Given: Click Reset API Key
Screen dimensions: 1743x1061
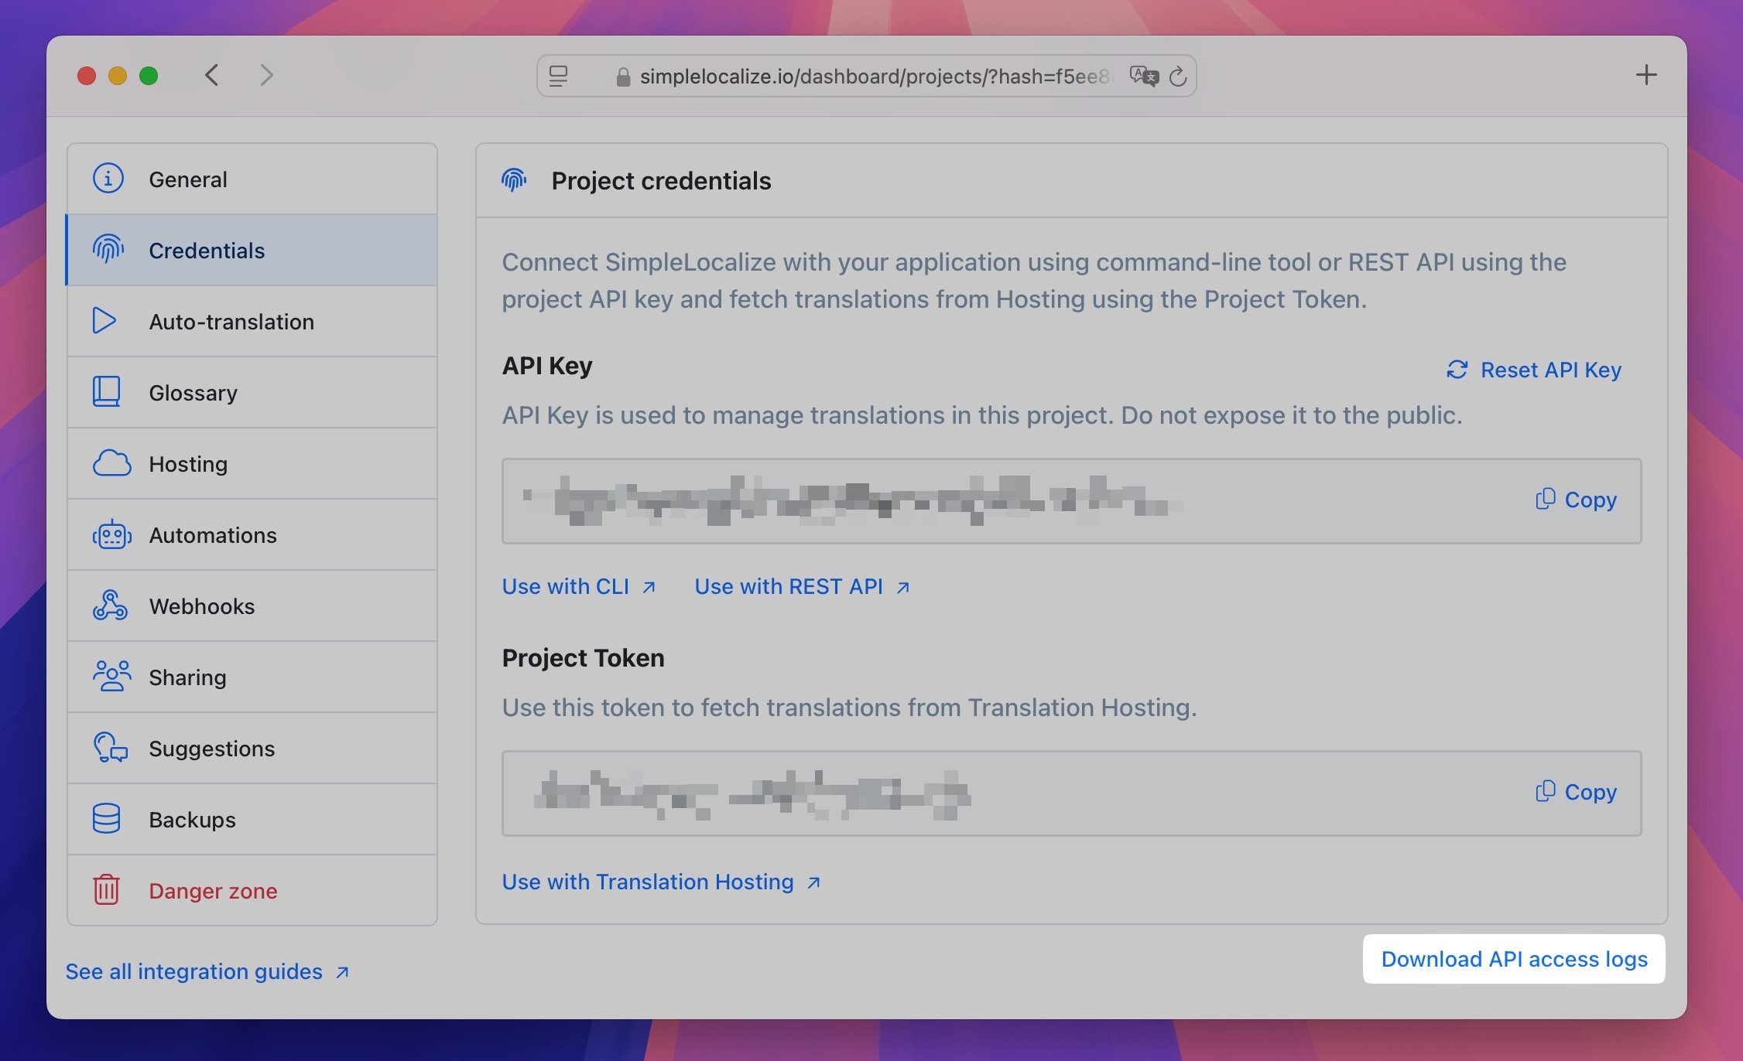Looking at the screenshot, I should [x=1533, y=370].
